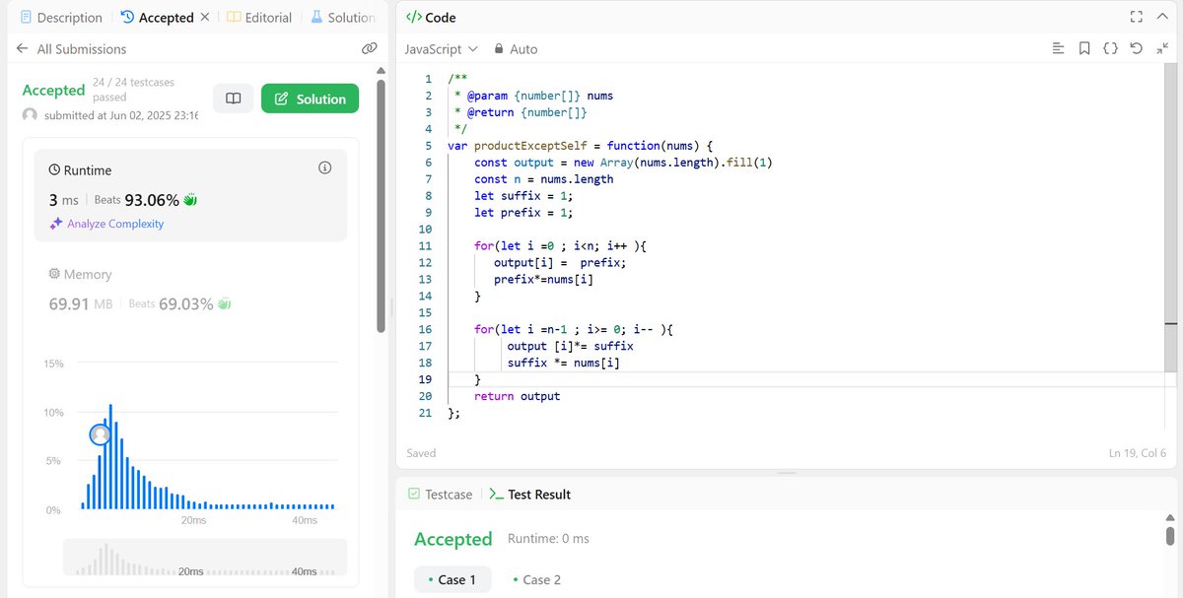This screenshot has width=1183, height=598.
Task: Click the runtime distribution range slider
Action: coord(205,557)
